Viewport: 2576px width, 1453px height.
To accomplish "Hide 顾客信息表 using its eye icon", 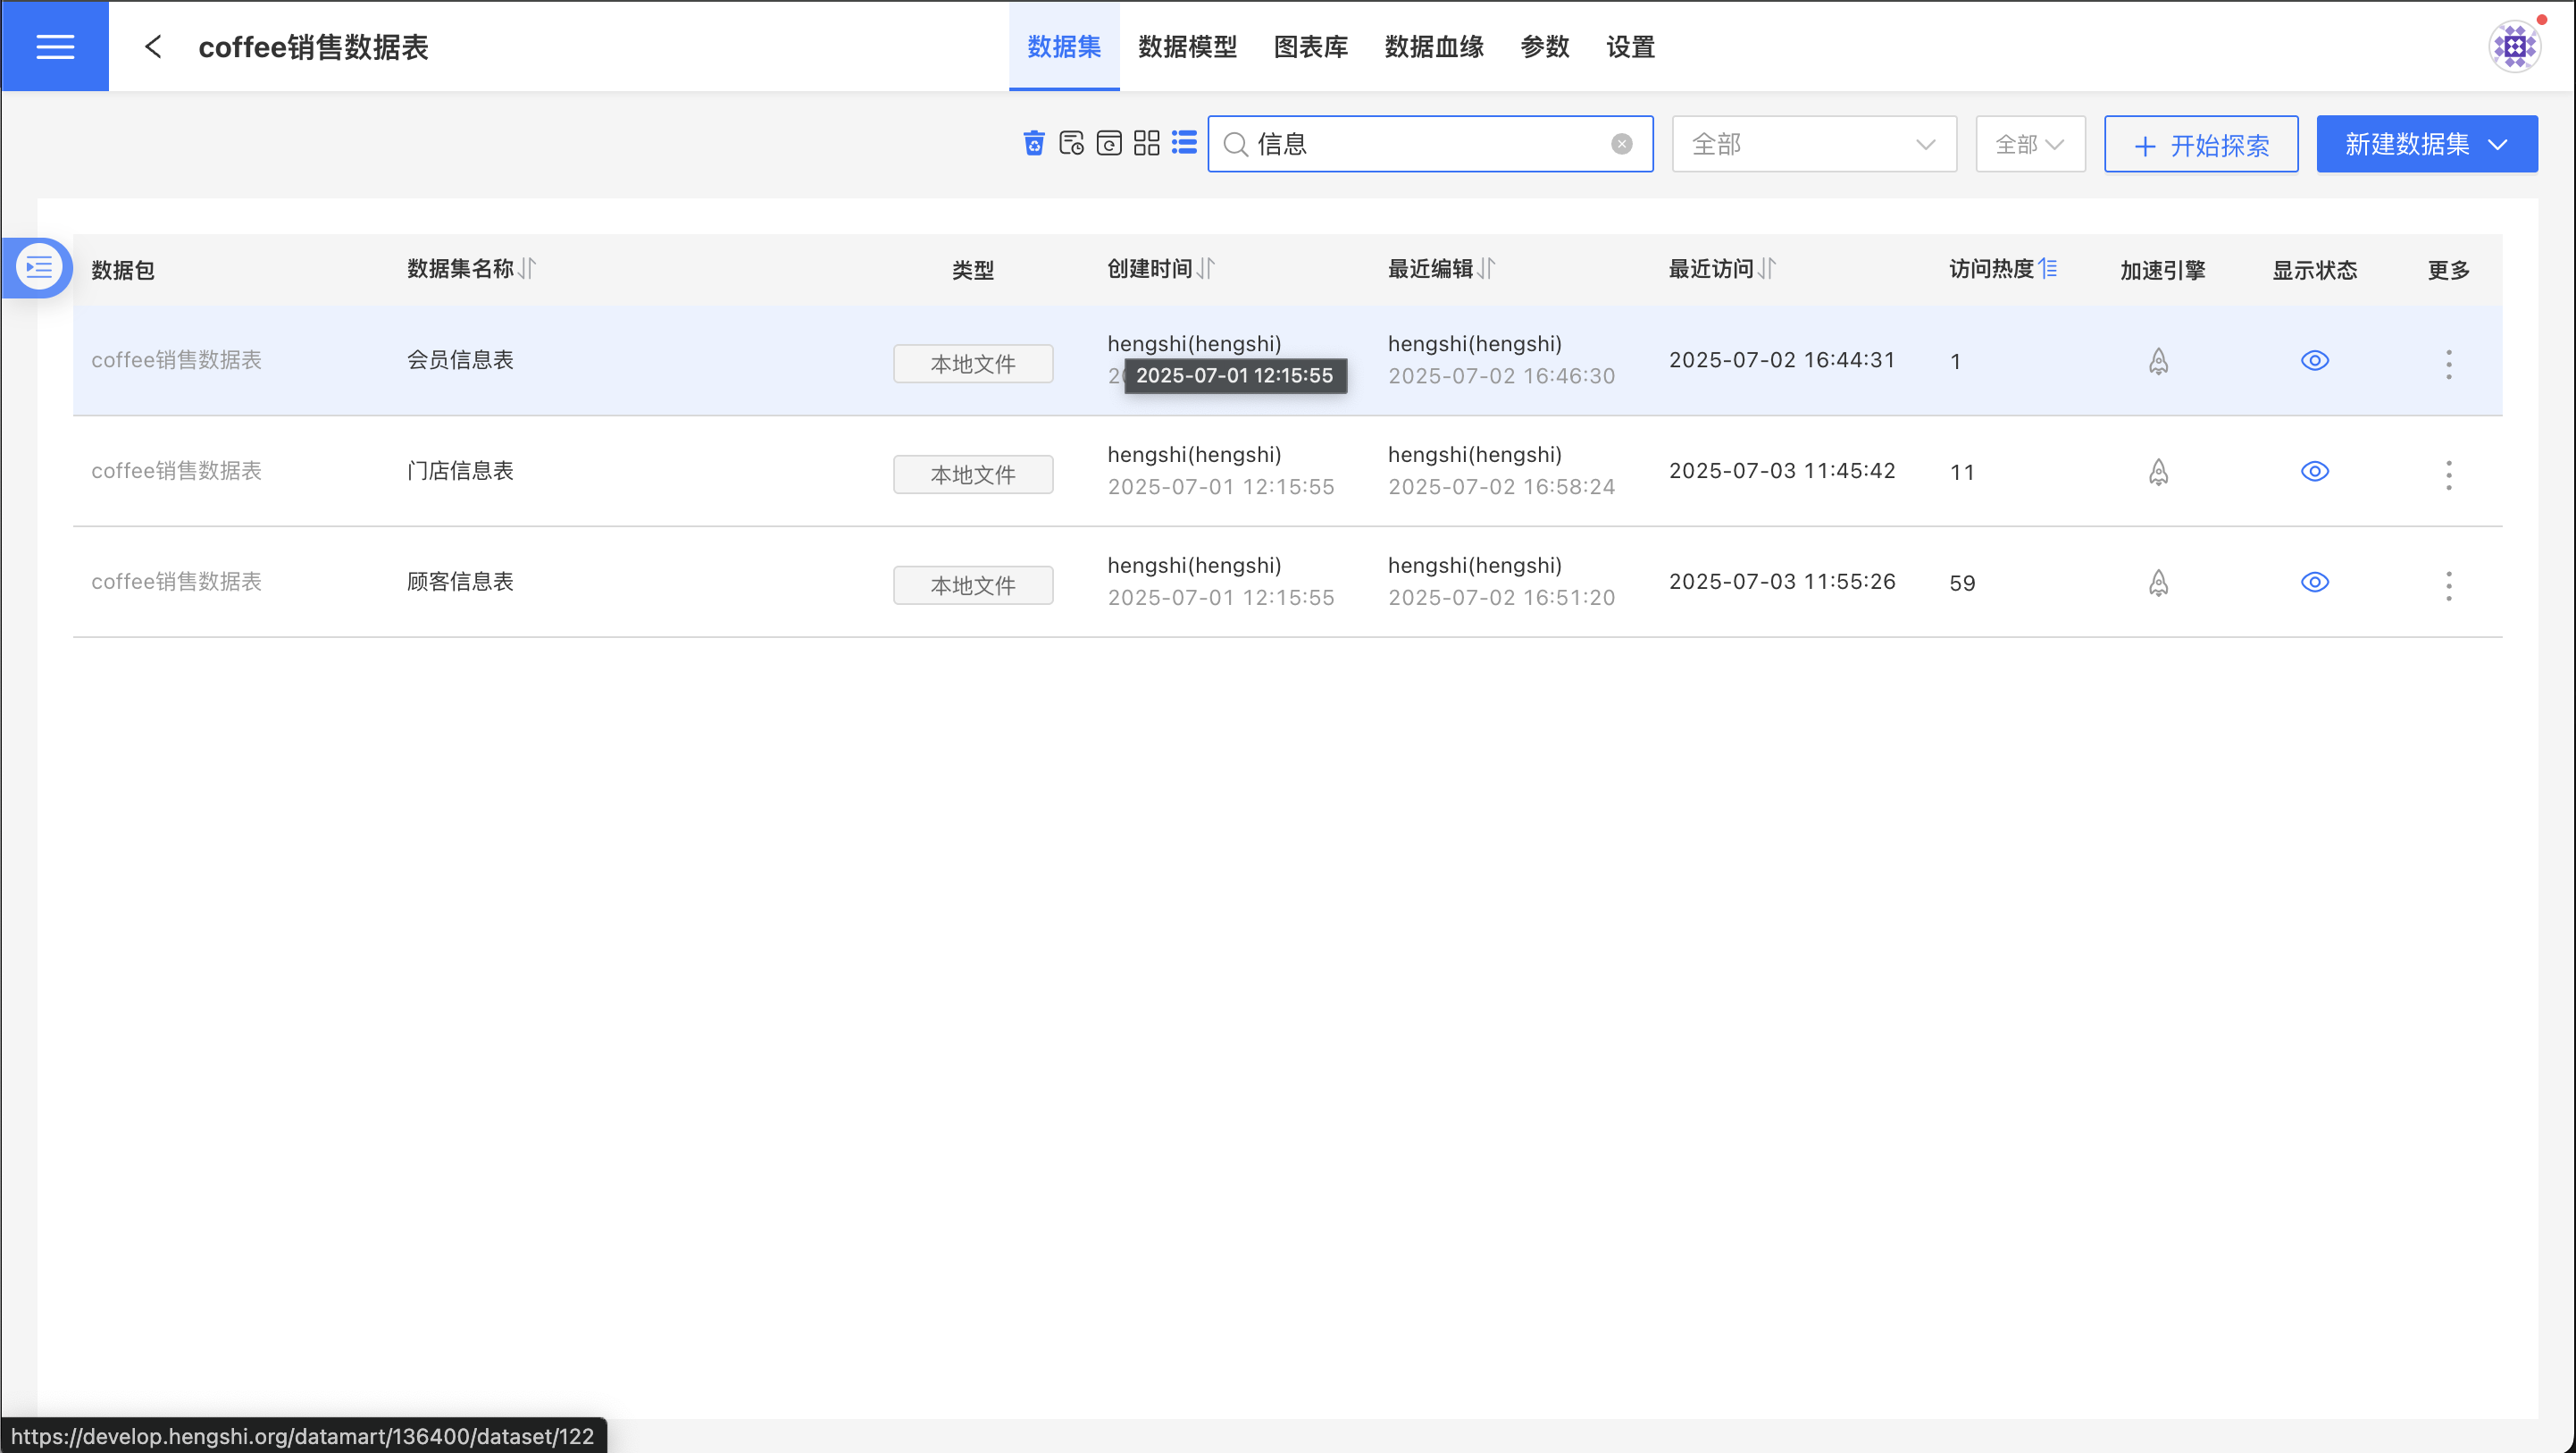I will coord(2314,583).
